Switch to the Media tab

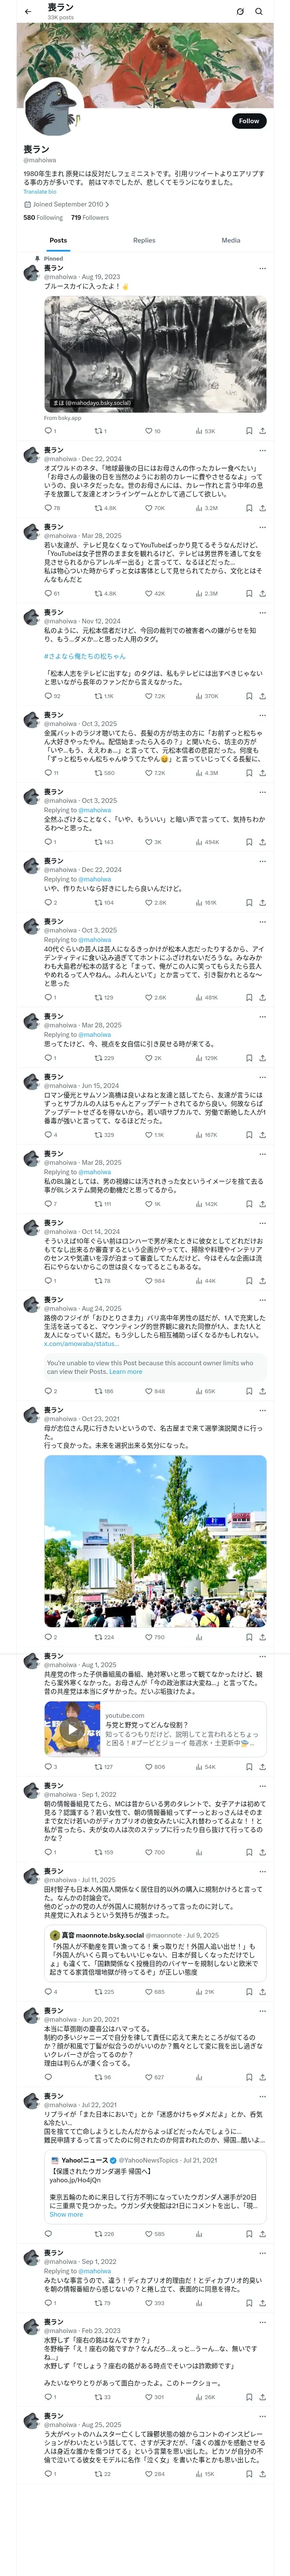pos(231,240)
